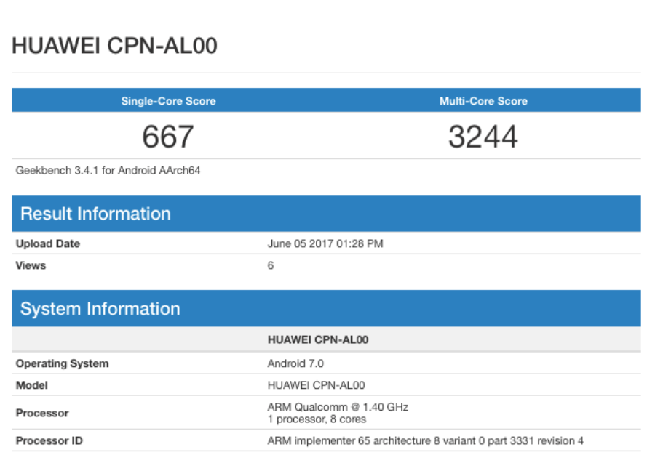This screenshot has width=655, height=455.
Task: Select the Operating System label
Action: 63,363
